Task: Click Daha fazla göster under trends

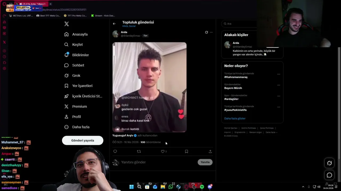Action: point(235,118)
